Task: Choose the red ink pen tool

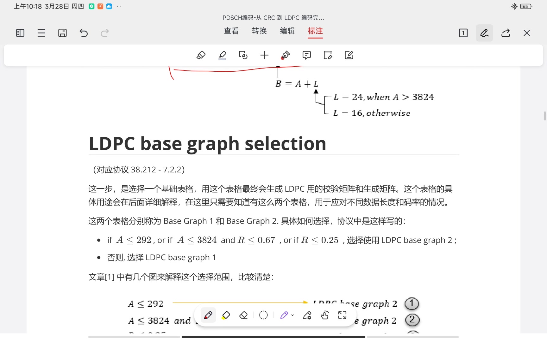Action: point(285,55)
